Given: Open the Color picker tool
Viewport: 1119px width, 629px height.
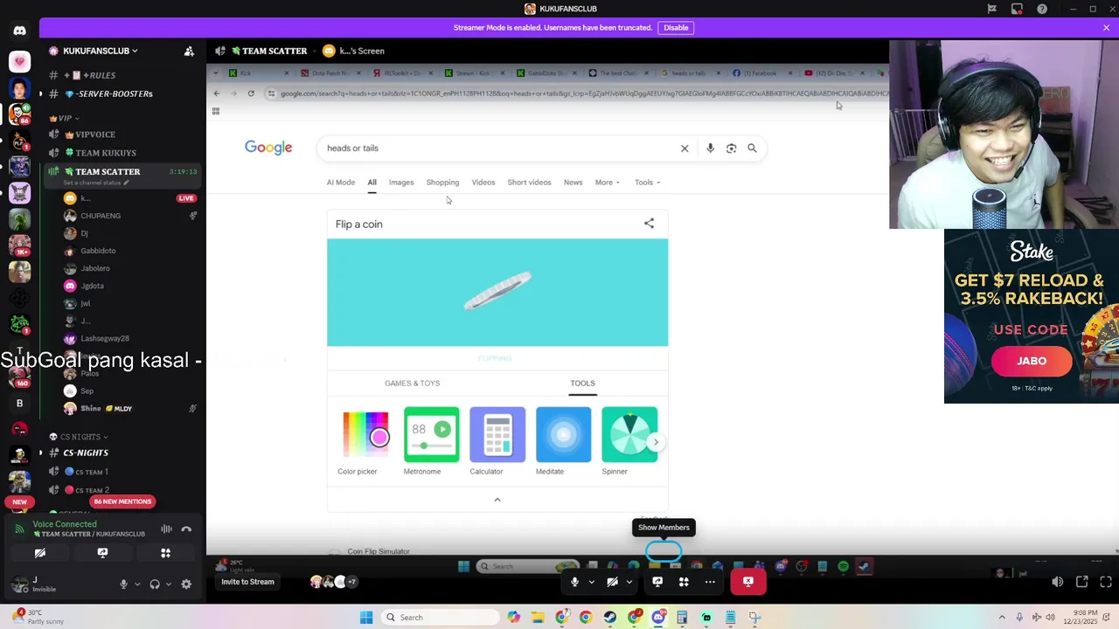Looking at the screenshot, I should point(365,441).
